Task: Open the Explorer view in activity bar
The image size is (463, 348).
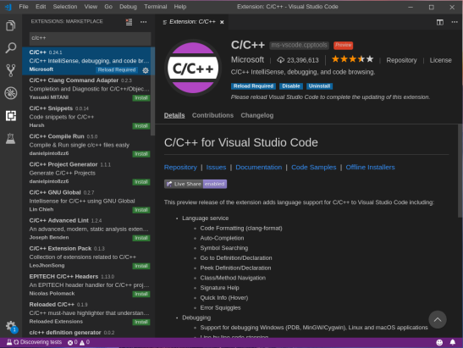Action: pyautogui.click(x=11, y=25)
